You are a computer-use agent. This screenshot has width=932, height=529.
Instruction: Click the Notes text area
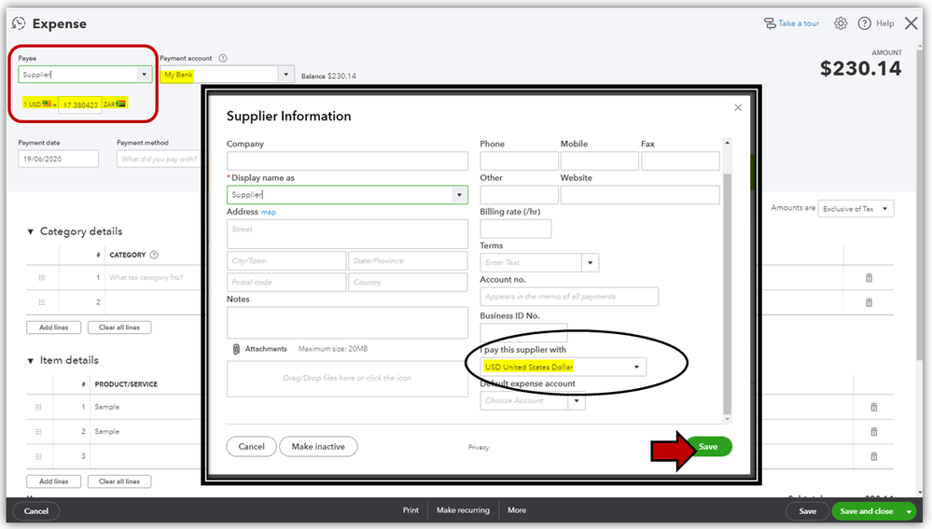point(347,323)
